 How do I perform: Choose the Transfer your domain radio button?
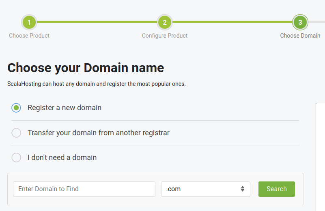[16, 133]
